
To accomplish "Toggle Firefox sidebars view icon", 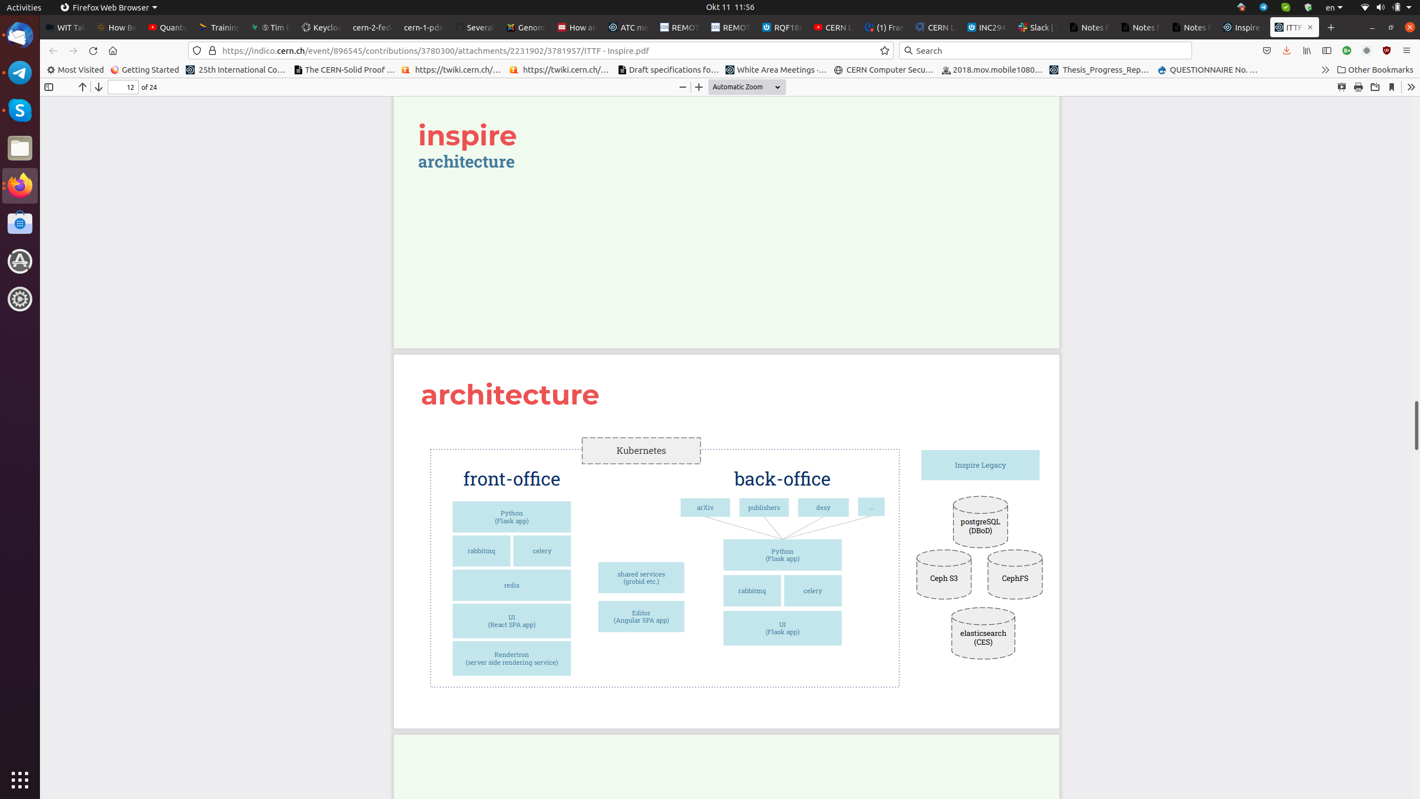I will click(x=1327, y=50).
